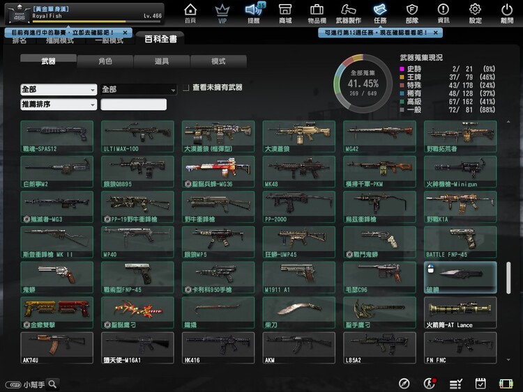This screenshot has width=523, height=392.
Task: Click the weapon list scrollbar thumb
Action: coord(508,278)
